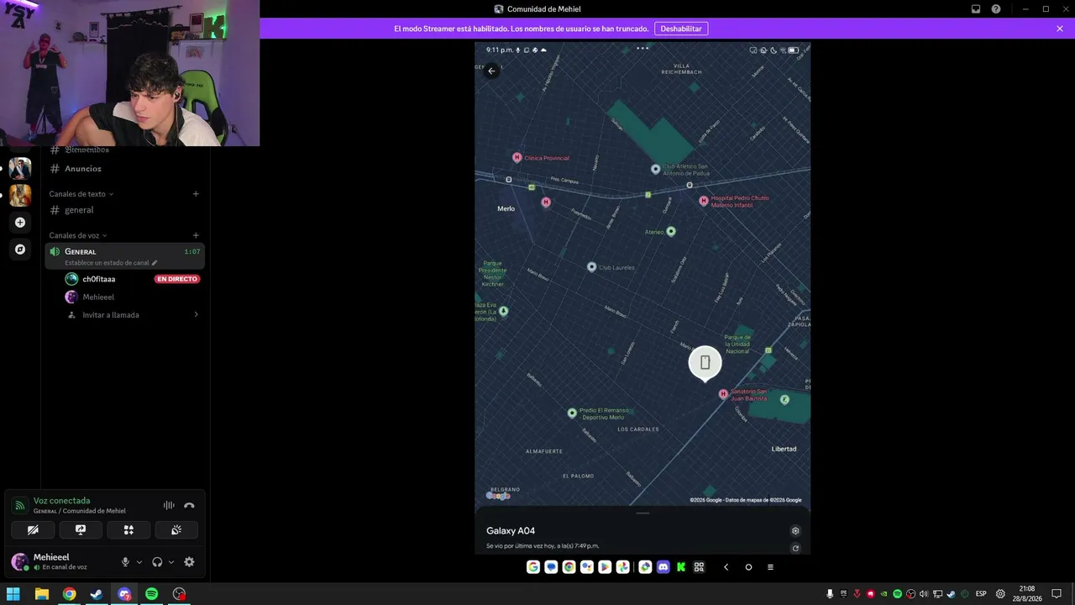Select Clínica Provincial map marker
Image resolution: width=1075 pixels, height=605 pixels.
point(517,157)
